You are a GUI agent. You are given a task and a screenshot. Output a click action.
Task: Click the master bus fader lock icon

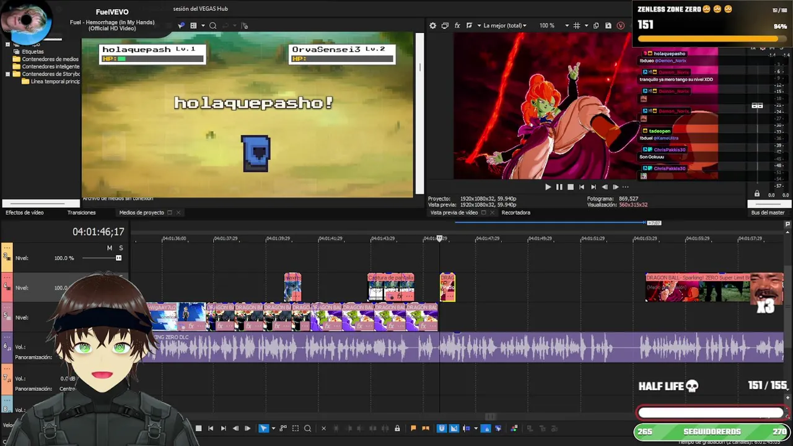(x=757, y=194)
